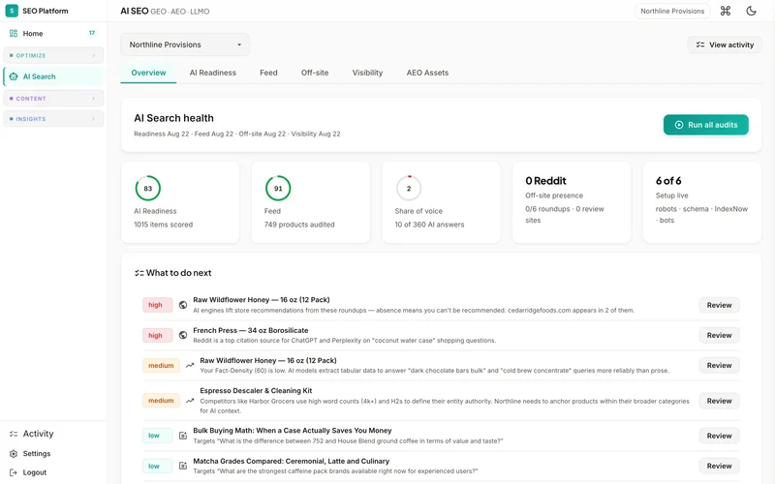This screenshot has width=775, height=484.
Task: Click the Run all audits button
Action: tap(706, 125)
